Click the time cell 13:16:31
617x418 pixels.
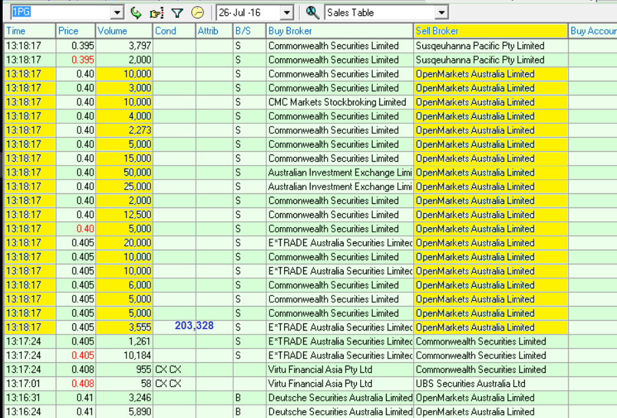30,398
